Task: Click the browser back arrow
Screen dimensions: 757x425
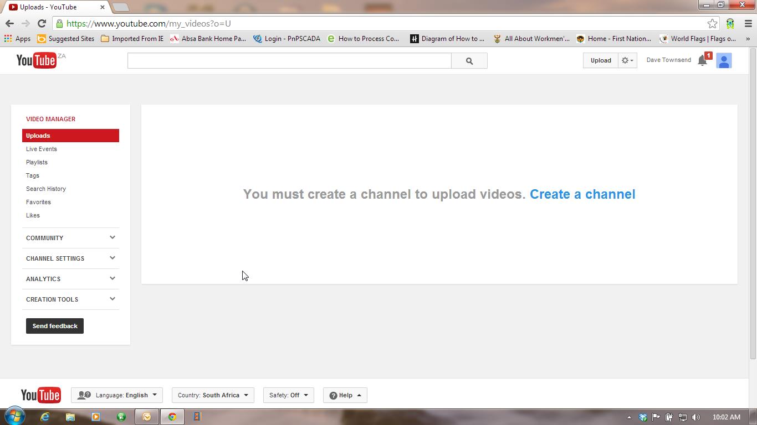Action: (x=9, y=23)
